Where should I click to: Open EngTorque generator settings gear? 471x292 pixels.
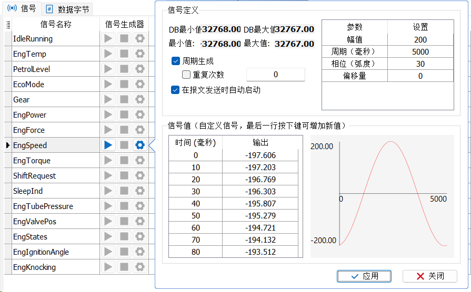[x=140, y=160]
